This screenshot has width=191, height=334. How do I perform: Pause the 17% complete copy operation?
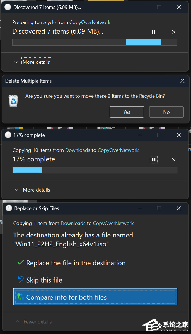tap(153, 159)
